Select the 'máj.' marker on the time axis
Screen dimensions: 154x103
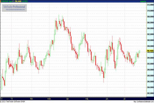(x=86, y=98)
